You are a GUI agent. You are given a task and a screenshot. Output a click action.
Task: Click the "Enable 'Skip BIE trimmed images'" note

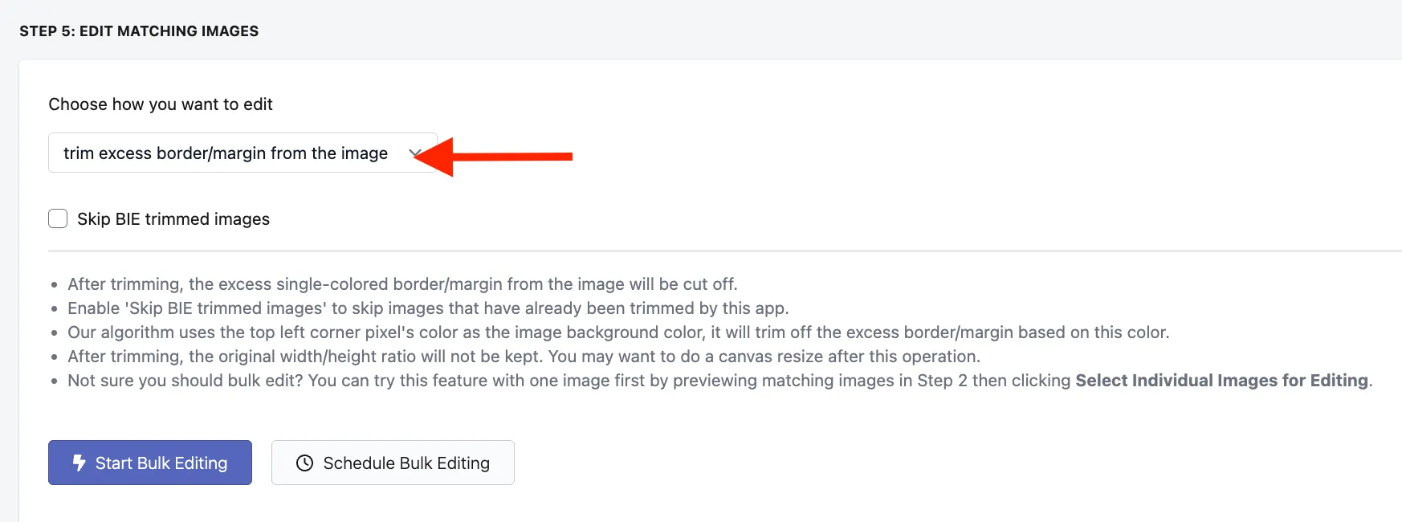coord(428,308)
